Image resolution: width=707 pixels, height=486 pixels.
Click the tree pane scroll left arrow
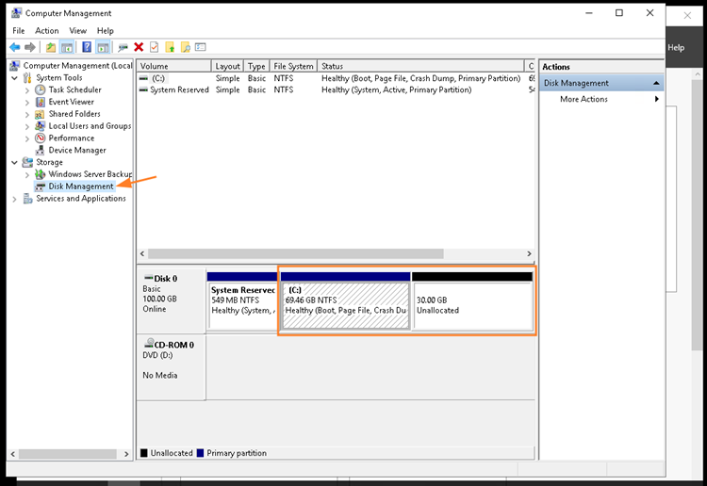coord(12,454)
